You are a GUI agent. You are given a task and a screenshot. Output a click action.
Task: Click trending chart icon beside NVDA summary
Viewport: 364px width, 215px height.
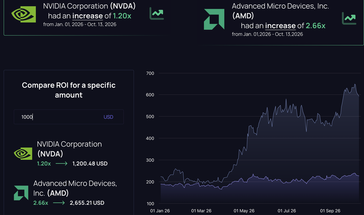click(157, 14)
